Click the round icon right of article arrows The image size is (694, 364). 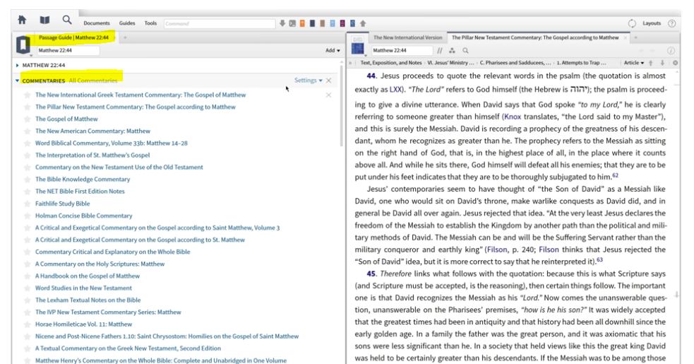click(x=675, y=63)
